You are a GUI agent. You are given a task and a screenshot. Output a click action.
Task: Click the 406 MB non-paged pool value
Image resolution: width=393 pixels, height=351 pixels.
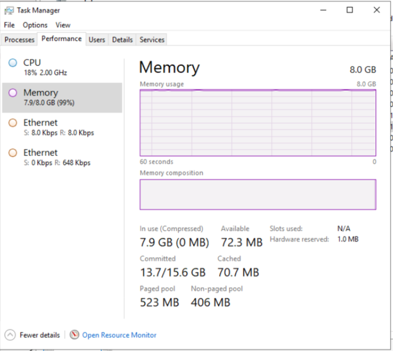point(211,302)
